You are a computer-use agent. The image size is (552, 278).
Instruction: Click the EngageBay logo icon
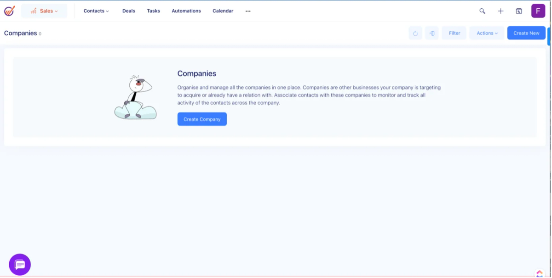coord(10,11)
